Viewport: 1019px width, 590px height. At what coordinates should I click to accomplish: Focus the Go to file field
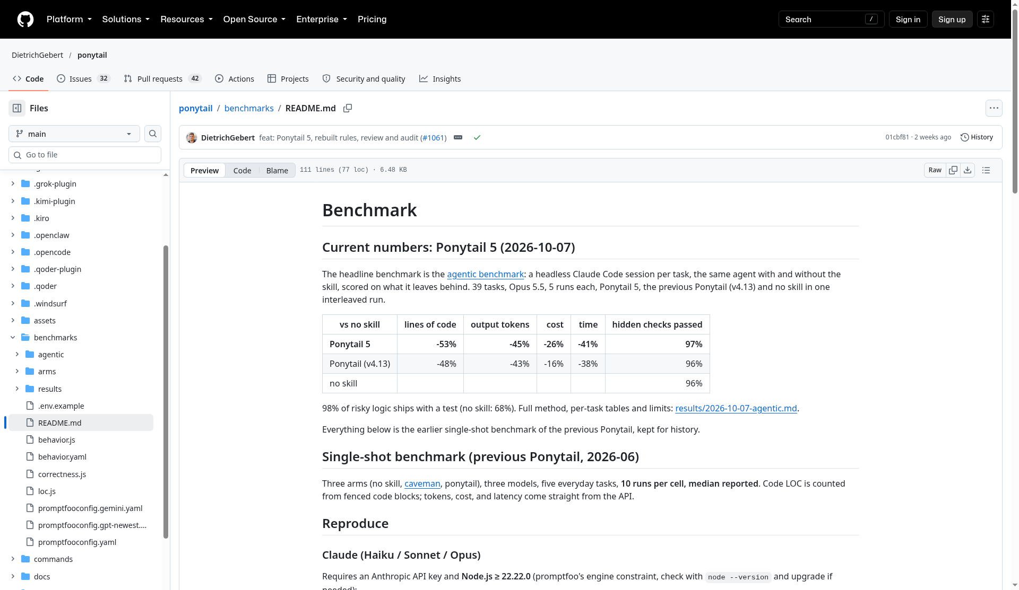click(85, 155)
